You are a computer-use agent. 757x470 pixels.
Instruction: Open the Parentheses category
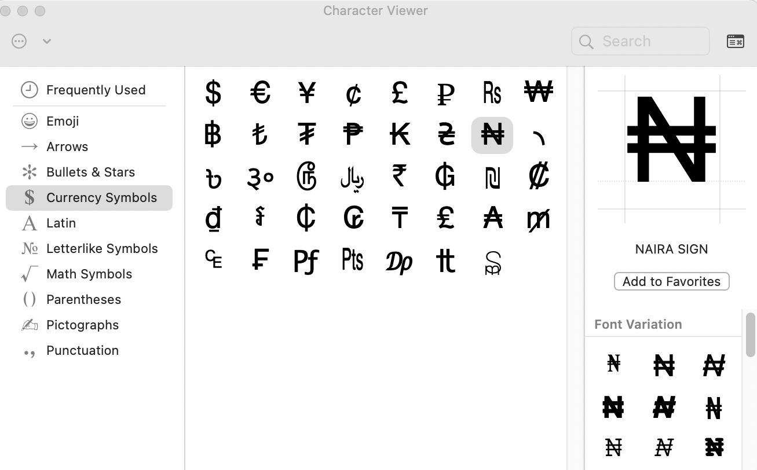(x=83, y=299)
